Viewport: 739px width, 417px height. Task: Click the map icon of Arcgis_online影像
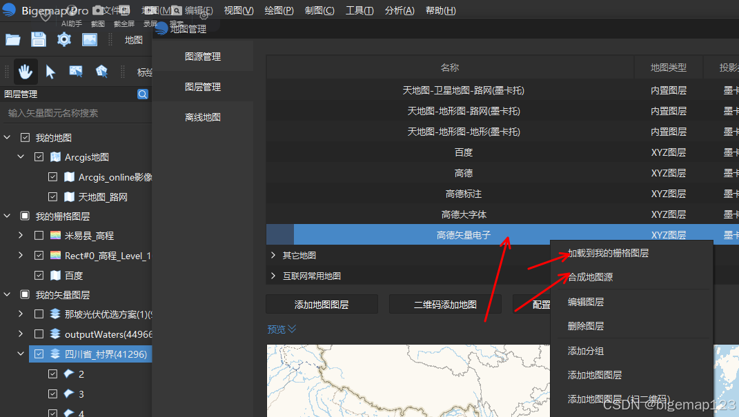(69, 176)
